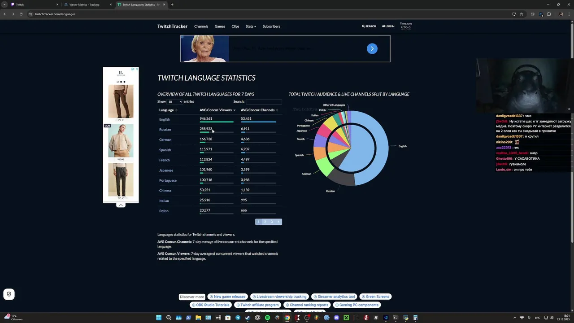
Task: Sort by AVG Concur. Viewers column
Action: (217, 110)
